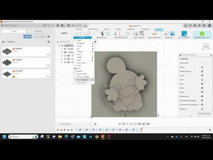Click the green Finish Sketch checkmark
The height and width of the screenshot is (160, 213).
point(202,34)
